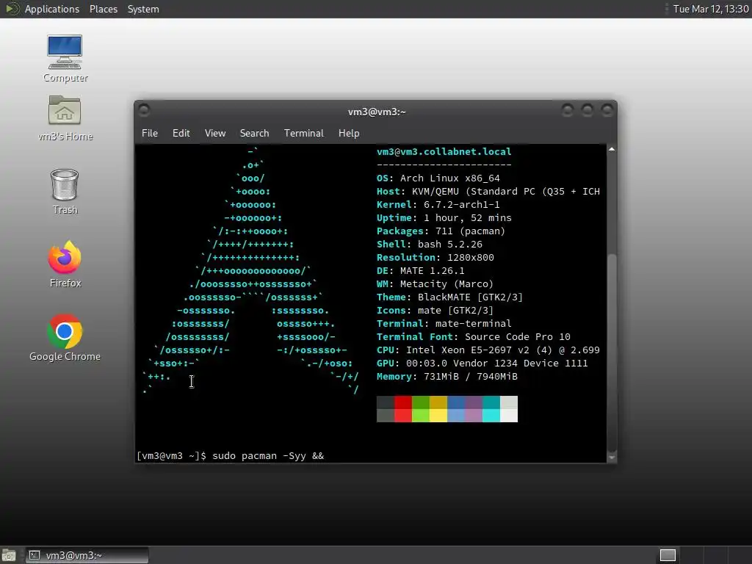Click the 'Theme: BlackMATE [GTK2/3]' line
This screenshot has height=564, width=752.
point(450,297)
